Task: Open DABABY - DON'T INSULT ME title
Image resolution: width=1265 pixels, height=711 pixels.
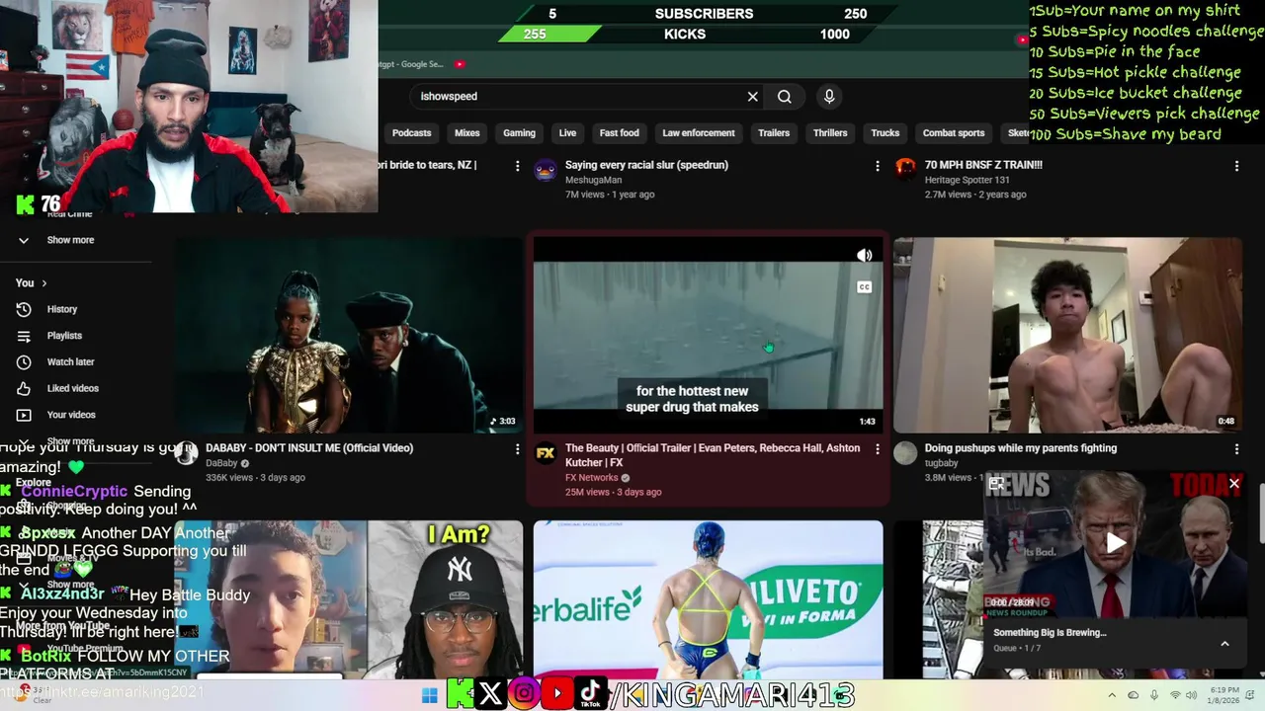Action: 309,448
